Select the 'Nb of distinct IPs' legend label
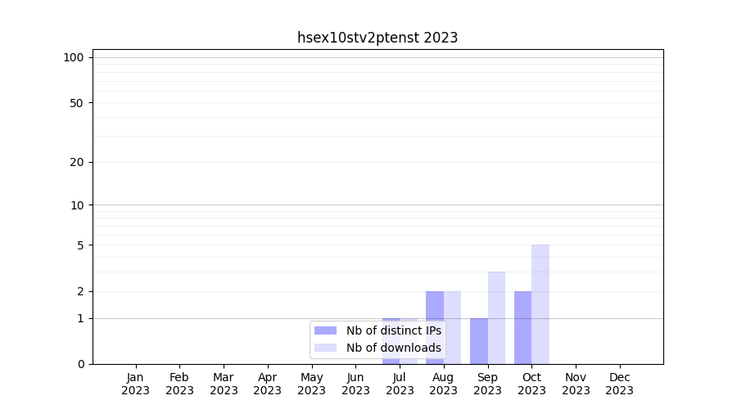Image resolution: width=737 pixels, height=409 pixels. click(x=393, y=330)
